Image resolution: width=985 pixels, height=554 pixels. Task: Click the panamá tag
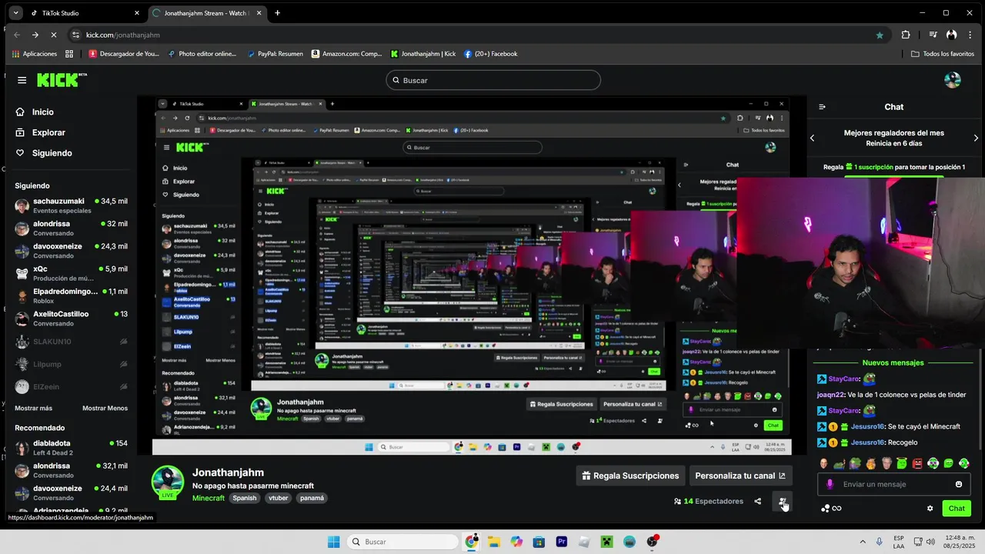click(x=312, y=498)
